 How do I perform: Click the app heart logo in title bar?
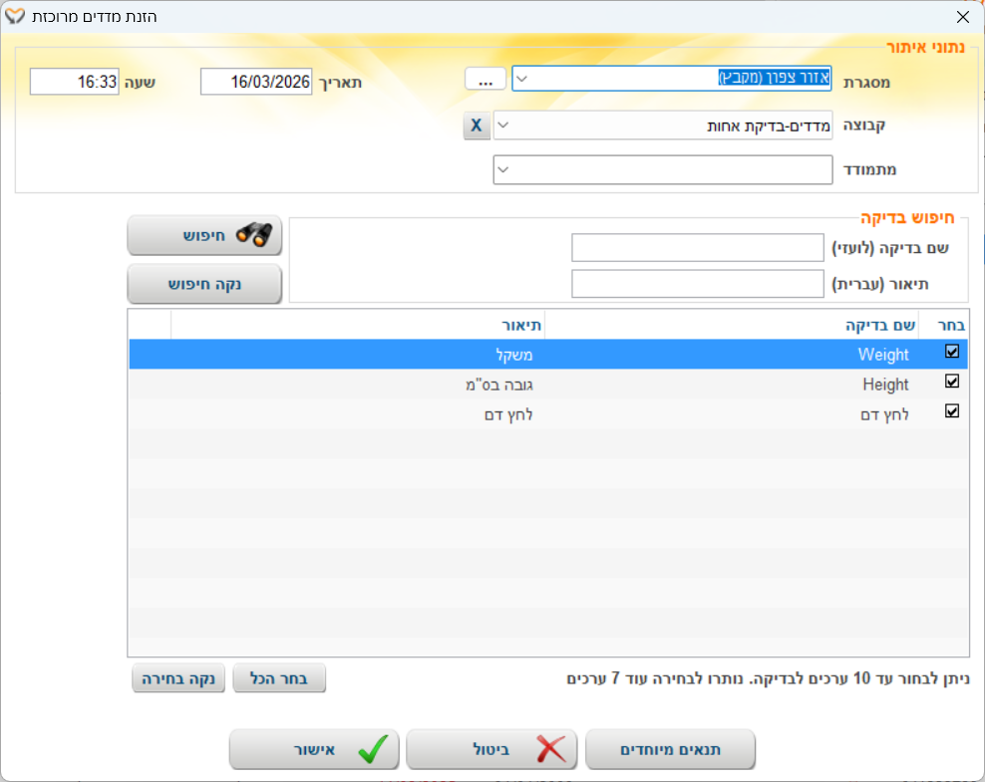(14, 16)
